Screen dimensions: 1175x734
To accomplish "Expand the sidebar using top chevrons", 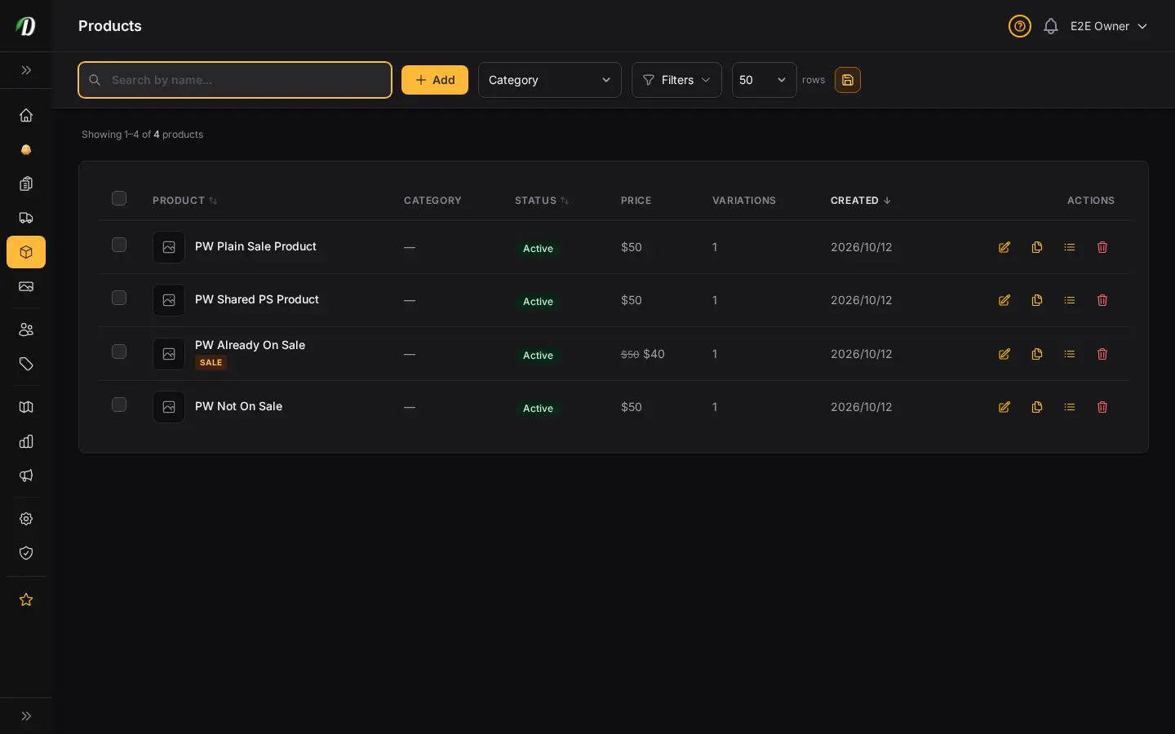I will pyautogui.click(x=26, y=70).
